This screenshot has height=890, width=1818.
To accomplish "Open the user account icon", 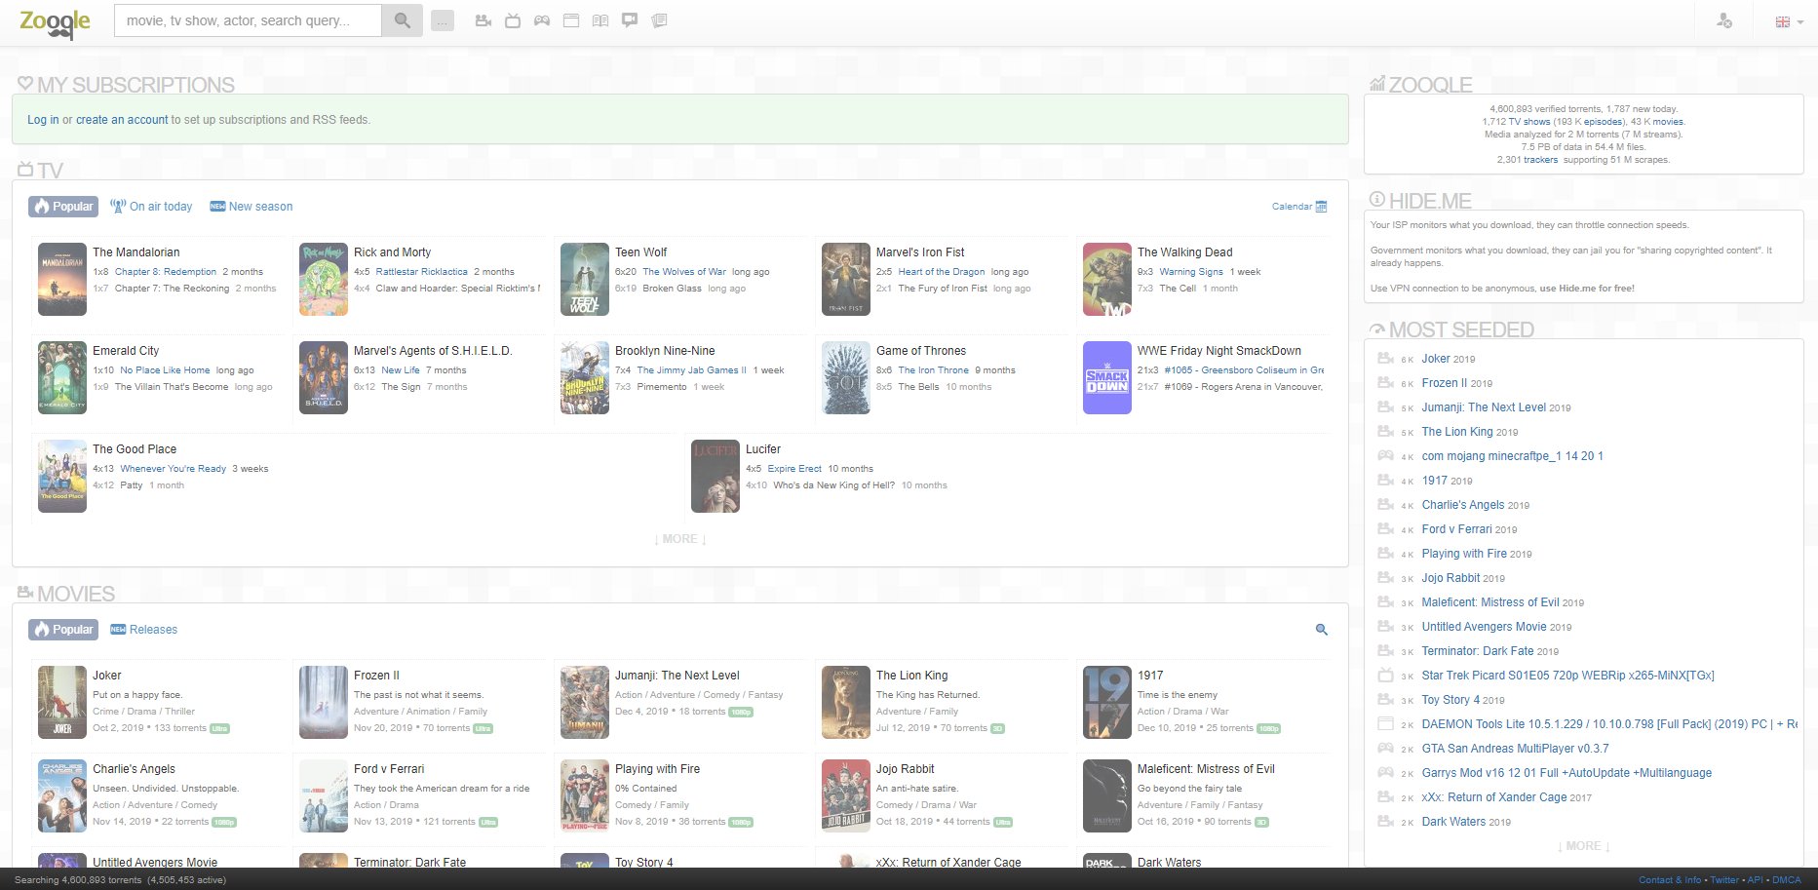I will click(1723, 20).
